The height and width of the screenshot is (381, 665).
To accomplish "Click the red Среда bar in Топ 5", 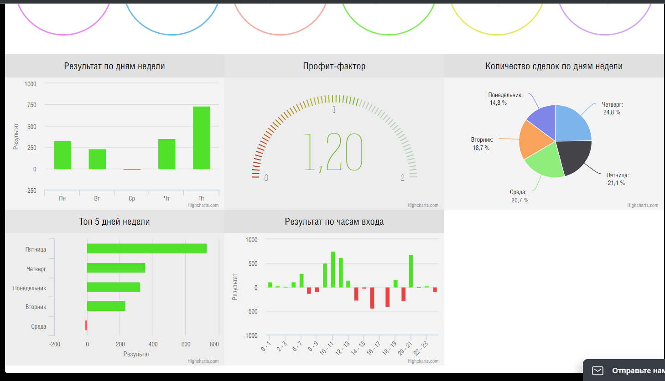I will click(86, 325).
